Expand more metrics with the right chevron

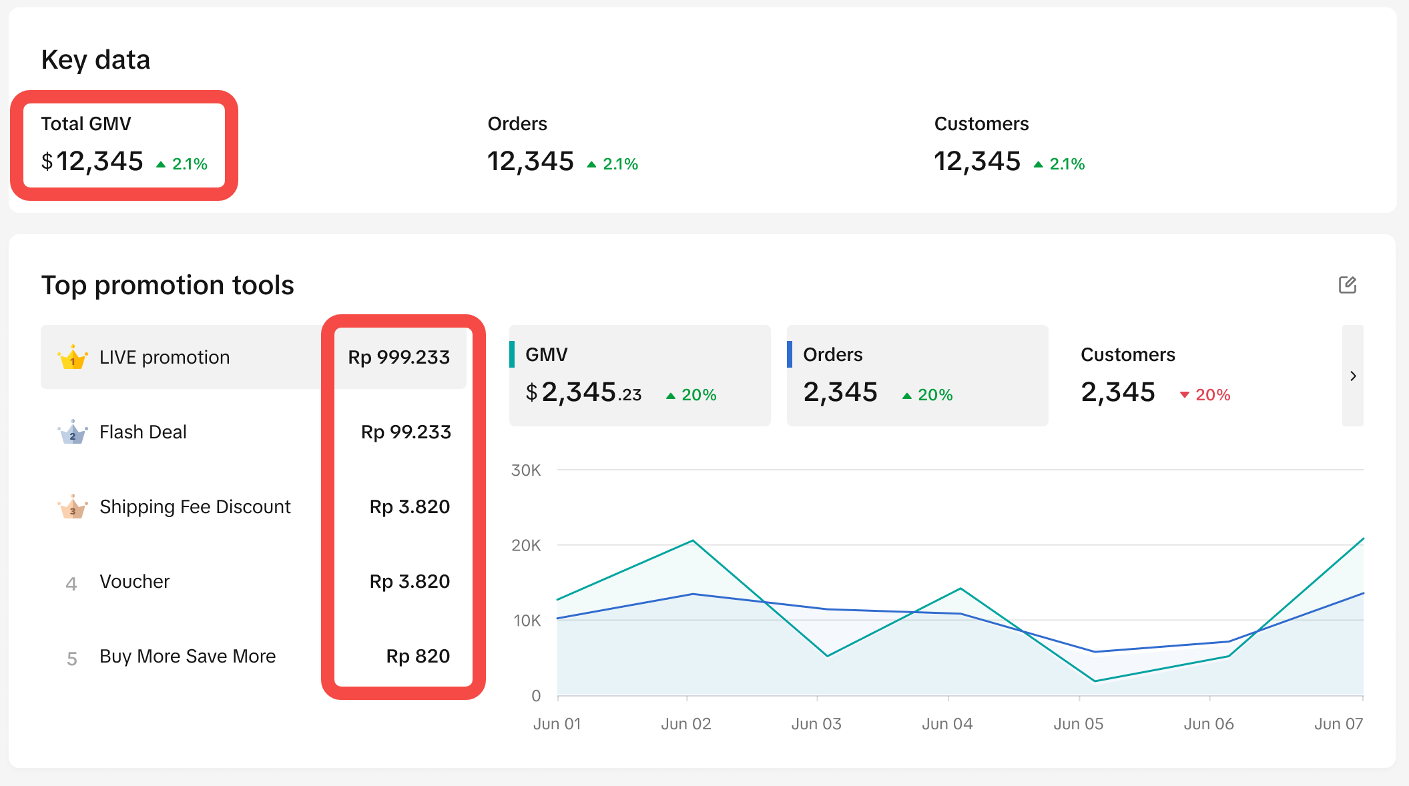click(x=1352, y=376)
